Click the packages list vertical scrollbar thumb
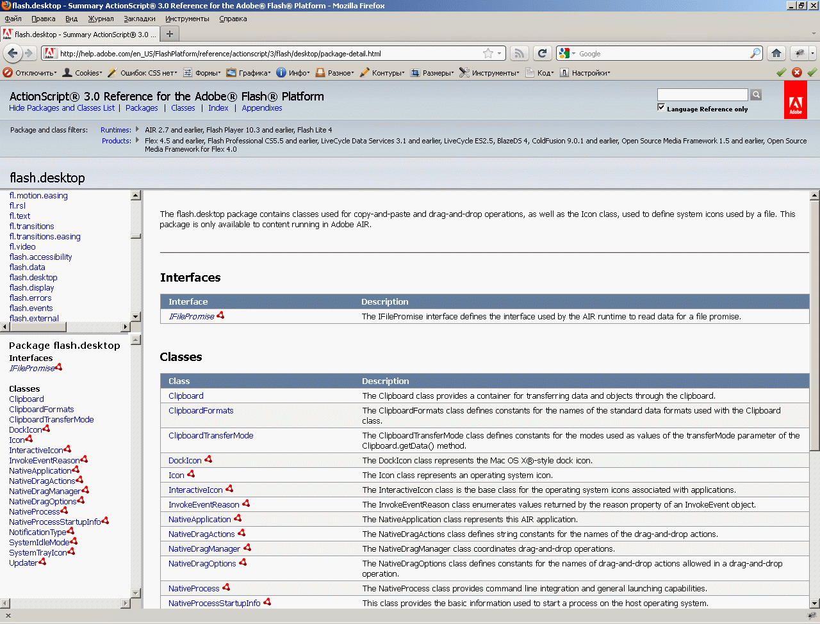The image size is (820, 624). (136, 236)
